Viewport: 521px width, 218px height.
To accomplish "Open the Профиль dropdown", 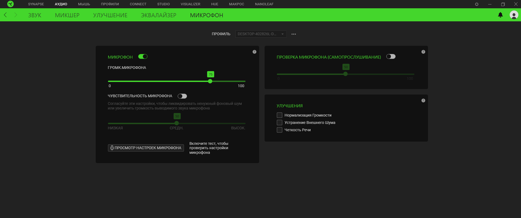I will click(261, 34).
